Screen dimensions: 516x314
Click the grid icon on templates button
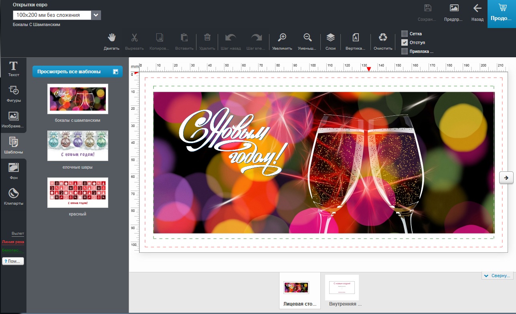[x=115, y=72]
